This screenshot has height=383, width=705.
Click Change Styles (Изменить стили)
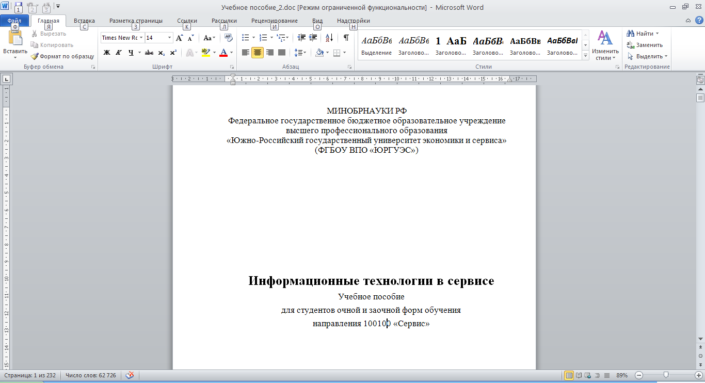pyautogui.click(x=605, y=45)
